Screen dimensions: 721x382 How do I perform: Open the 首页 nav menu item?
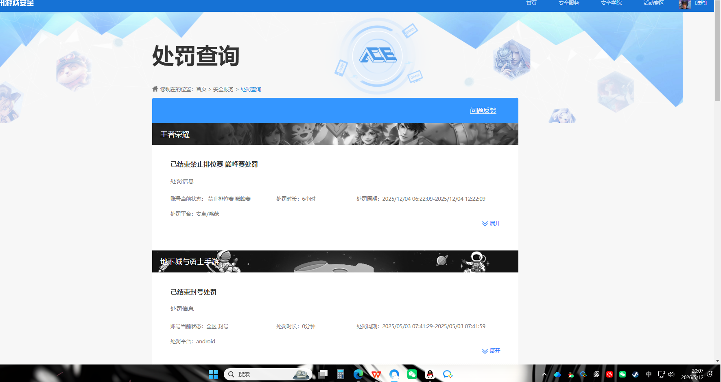click(x=531, y=3)
